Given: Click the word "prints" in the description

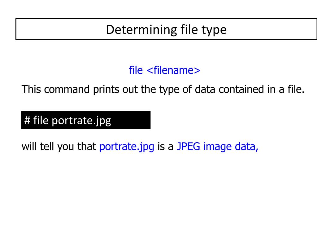Looking at the screenshot, I should click(106, 90).
